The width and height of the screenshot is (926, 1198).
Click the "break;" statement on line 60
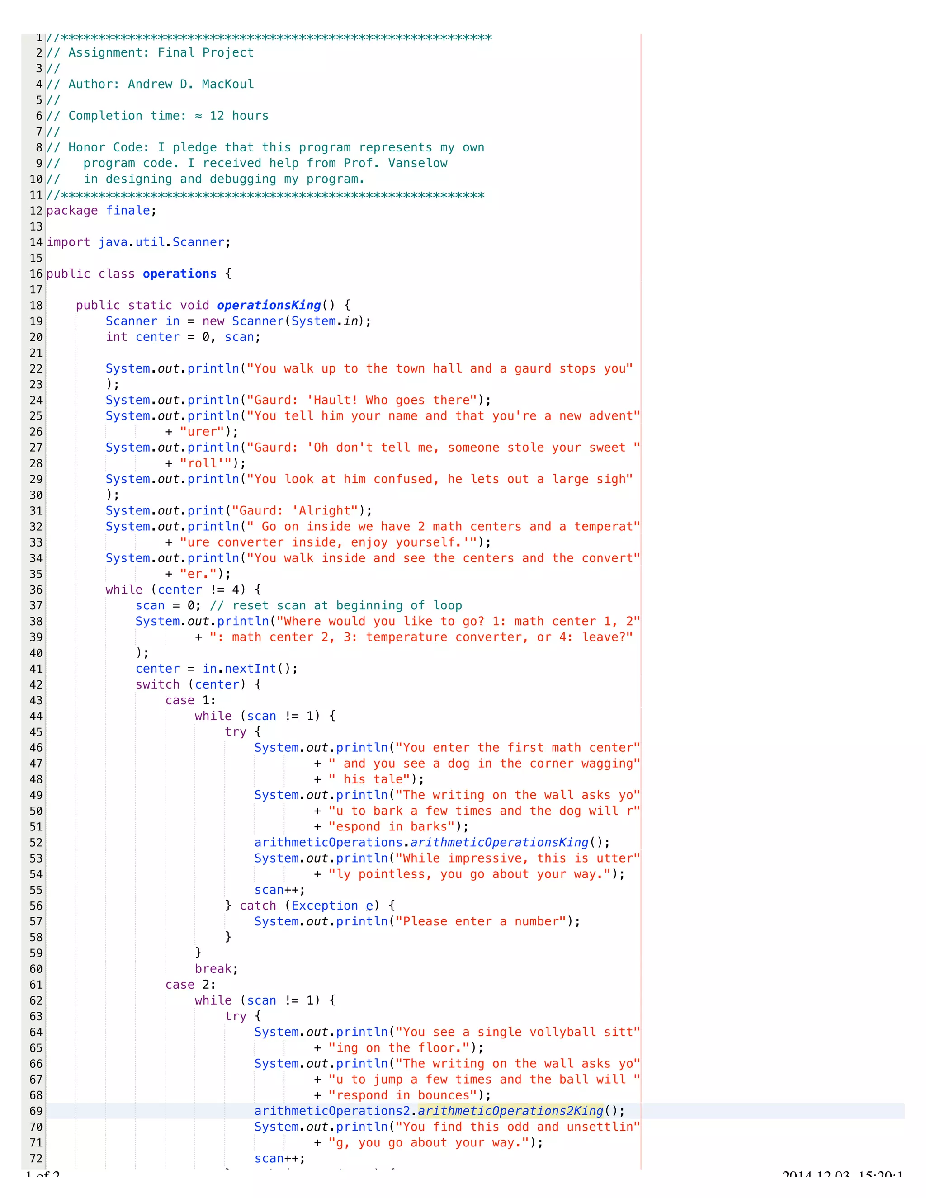[x=216, y=969]
